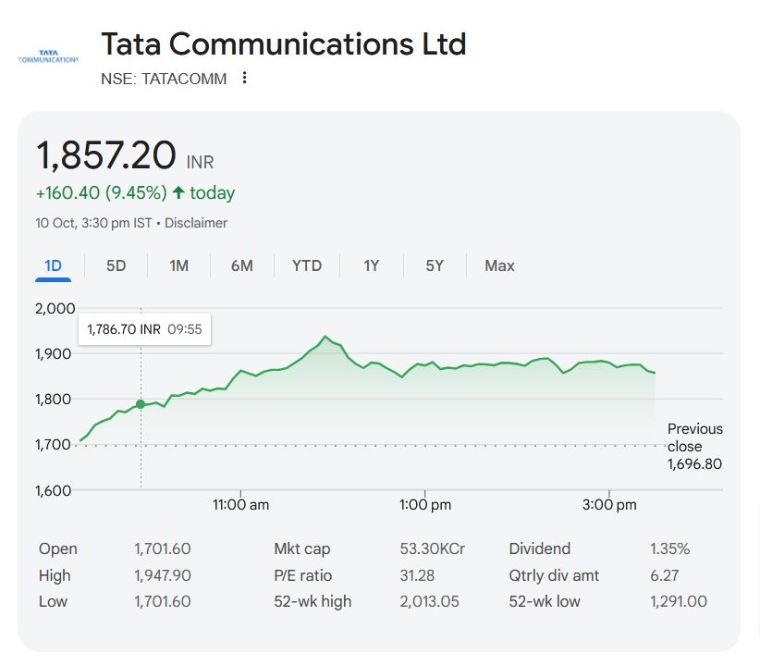Click the green up arrow icon
This screenshot has width=760, height=665.
click(x=178, y=193)
